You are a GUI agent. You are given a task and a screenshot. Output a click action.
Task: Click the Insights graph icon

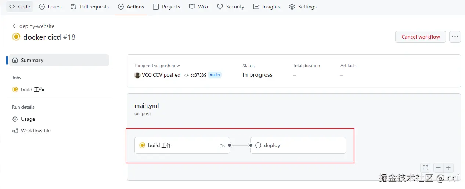pyautogui.click(x=256, y=7)
